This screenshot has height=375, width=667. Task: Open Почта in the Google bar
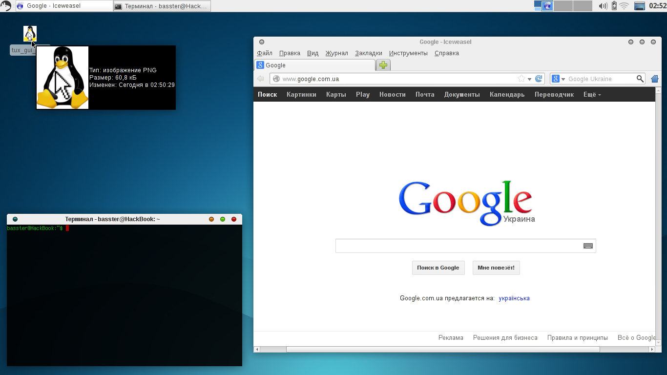pos(425,95)
